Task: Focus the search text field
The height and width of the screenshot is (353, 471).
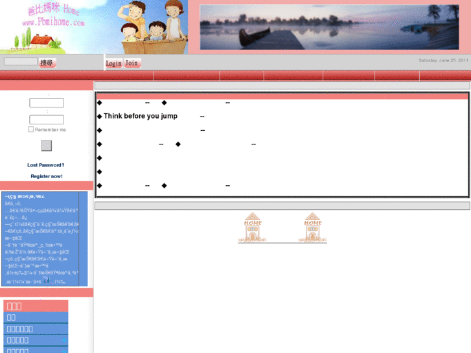Action: pyautogui.click(x=21, y=62)
